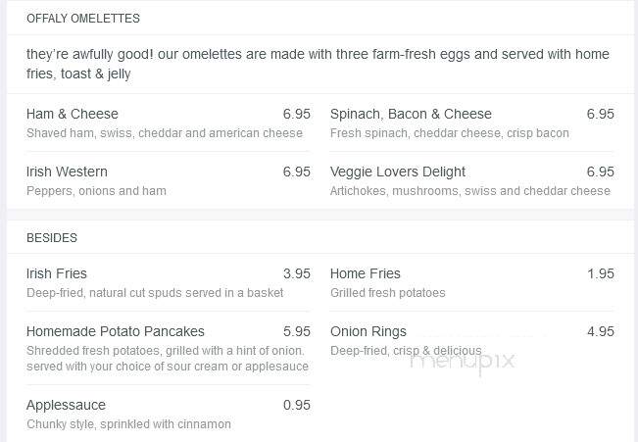Click the BESIDES section header

point(52,238)
